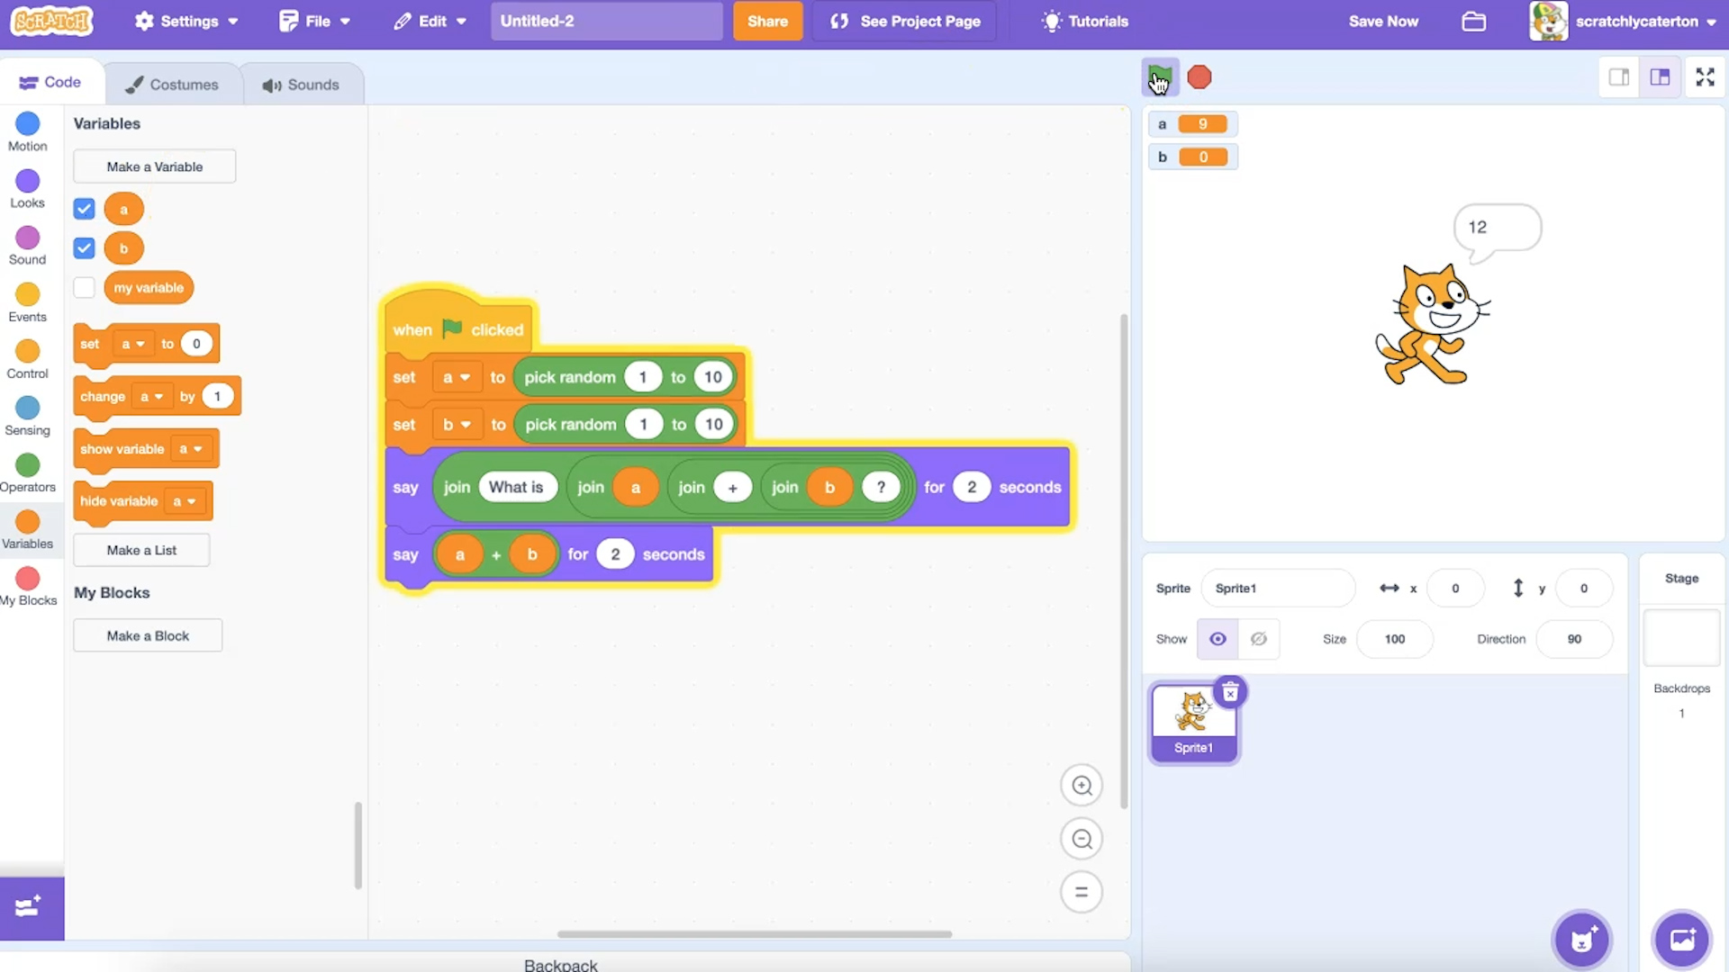The height and width of the screenshot is (972, 1729).
Task: Open the File menu
Action: point(314,21)
